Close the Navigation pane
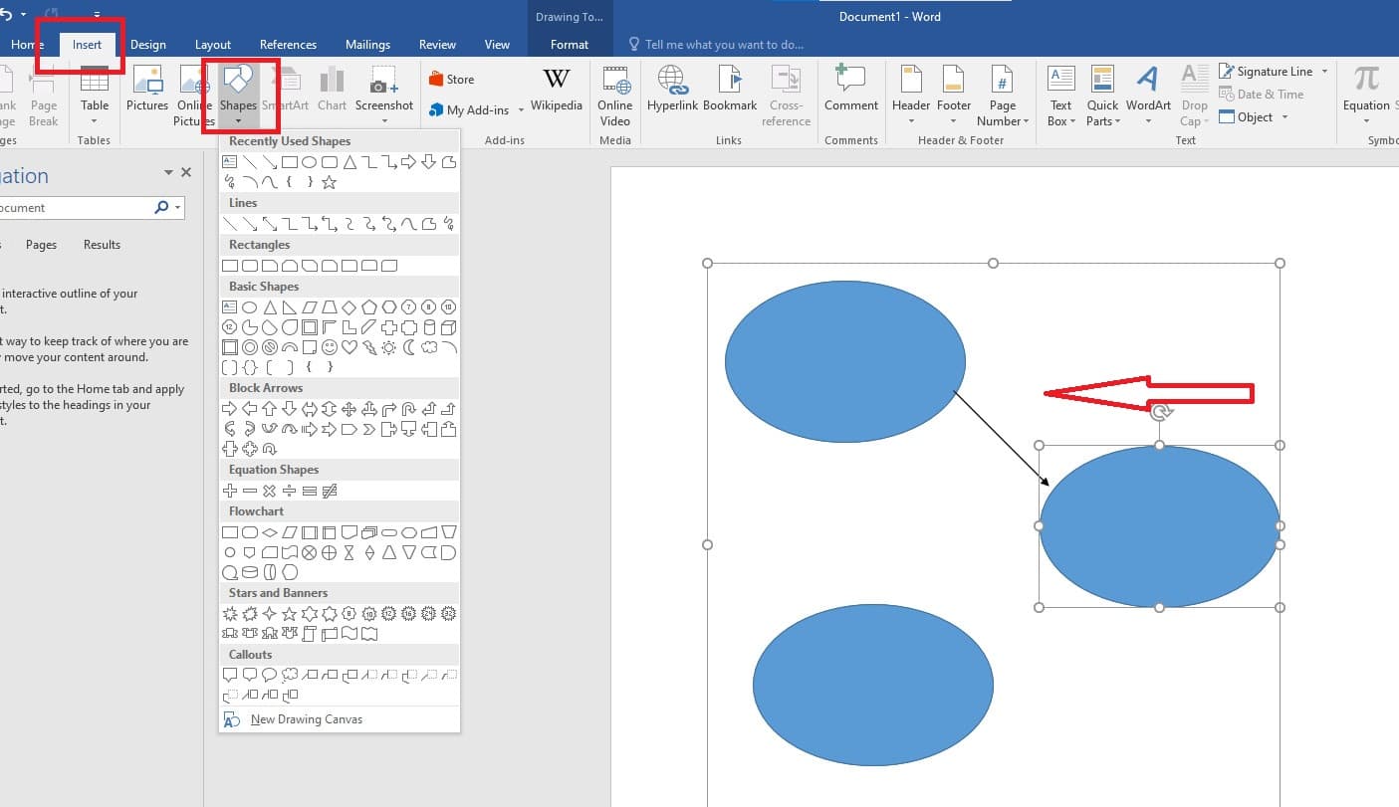The height and width of the screenshot is (807, 1399). click(186, 173)
